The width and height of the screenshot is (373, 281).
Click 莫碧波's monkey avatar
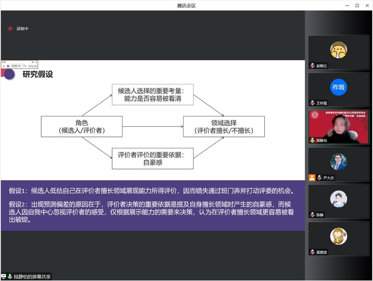pos(338,236)
